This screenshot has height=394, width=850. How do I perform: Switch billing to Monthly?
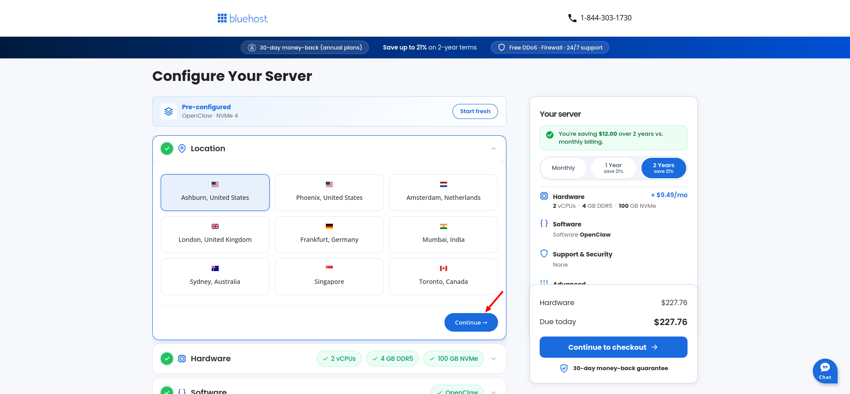click(563, 168)
